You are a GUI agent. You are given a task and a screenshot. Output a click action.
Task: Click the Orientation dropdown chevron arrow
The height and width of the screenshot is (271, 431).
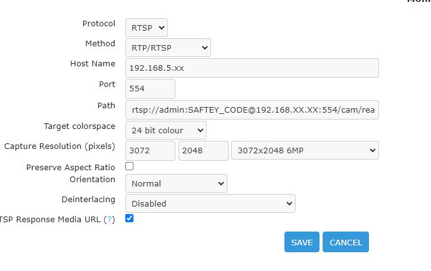pyautogui.click(x=221, y=183)
